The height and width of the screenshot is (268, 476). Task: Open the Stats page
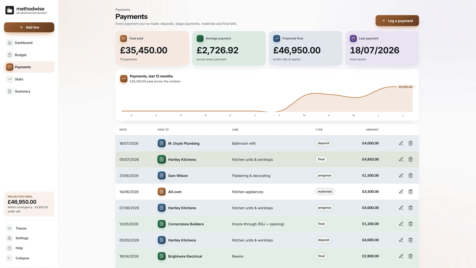[29, 79]
